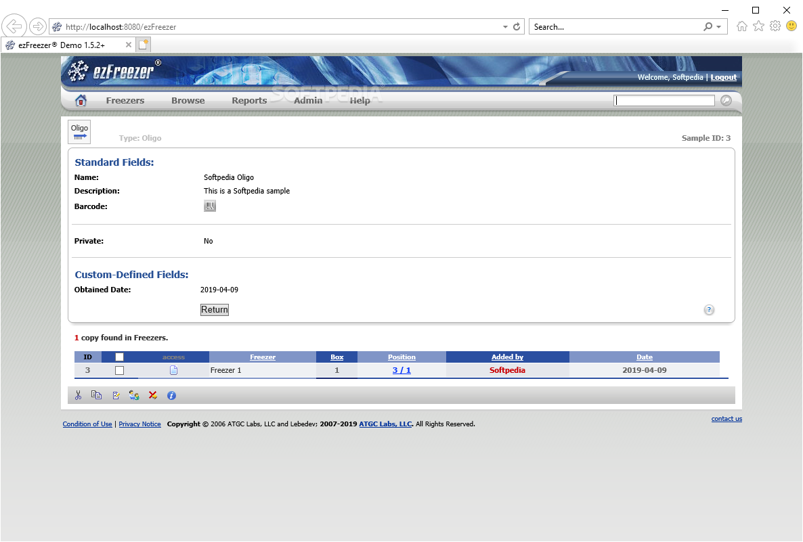
Task: Refresh the page in browser
Action: click(x=517, y=26)
